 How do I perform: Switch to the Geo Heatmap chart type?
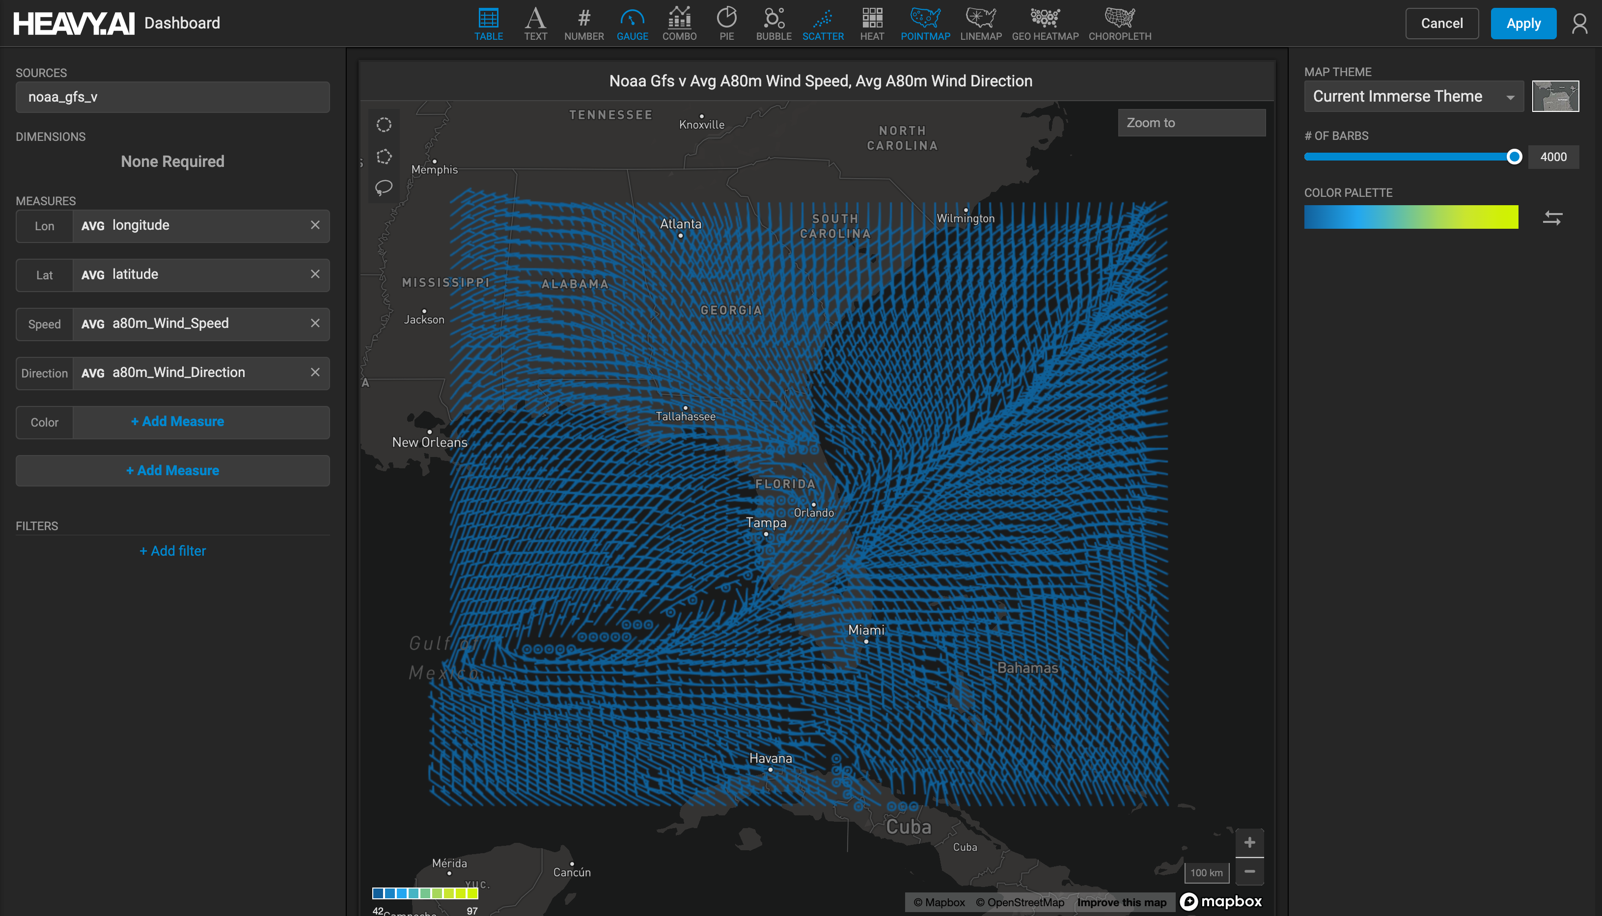(1045, 23)
